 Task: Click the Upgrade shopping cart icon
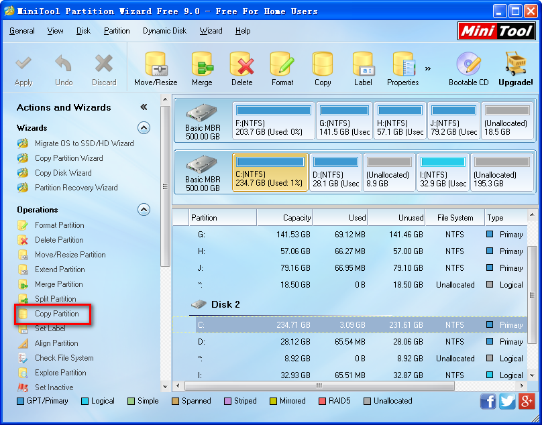(x=516, y=64)
